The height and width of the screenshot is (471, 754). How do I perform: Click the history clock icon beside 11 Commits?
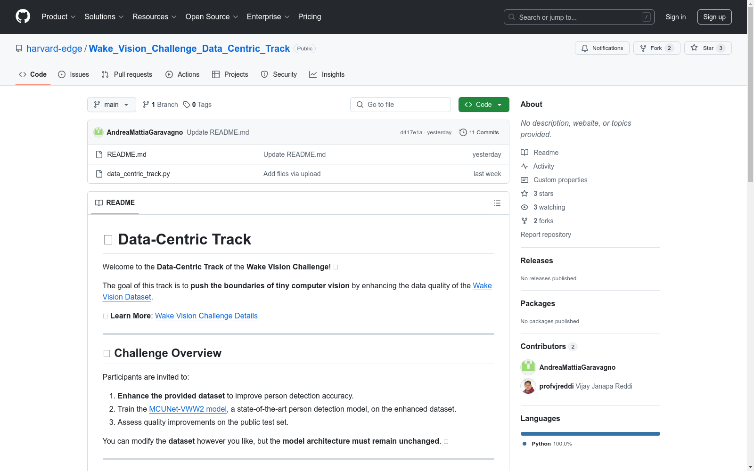[x=463, y=132]
